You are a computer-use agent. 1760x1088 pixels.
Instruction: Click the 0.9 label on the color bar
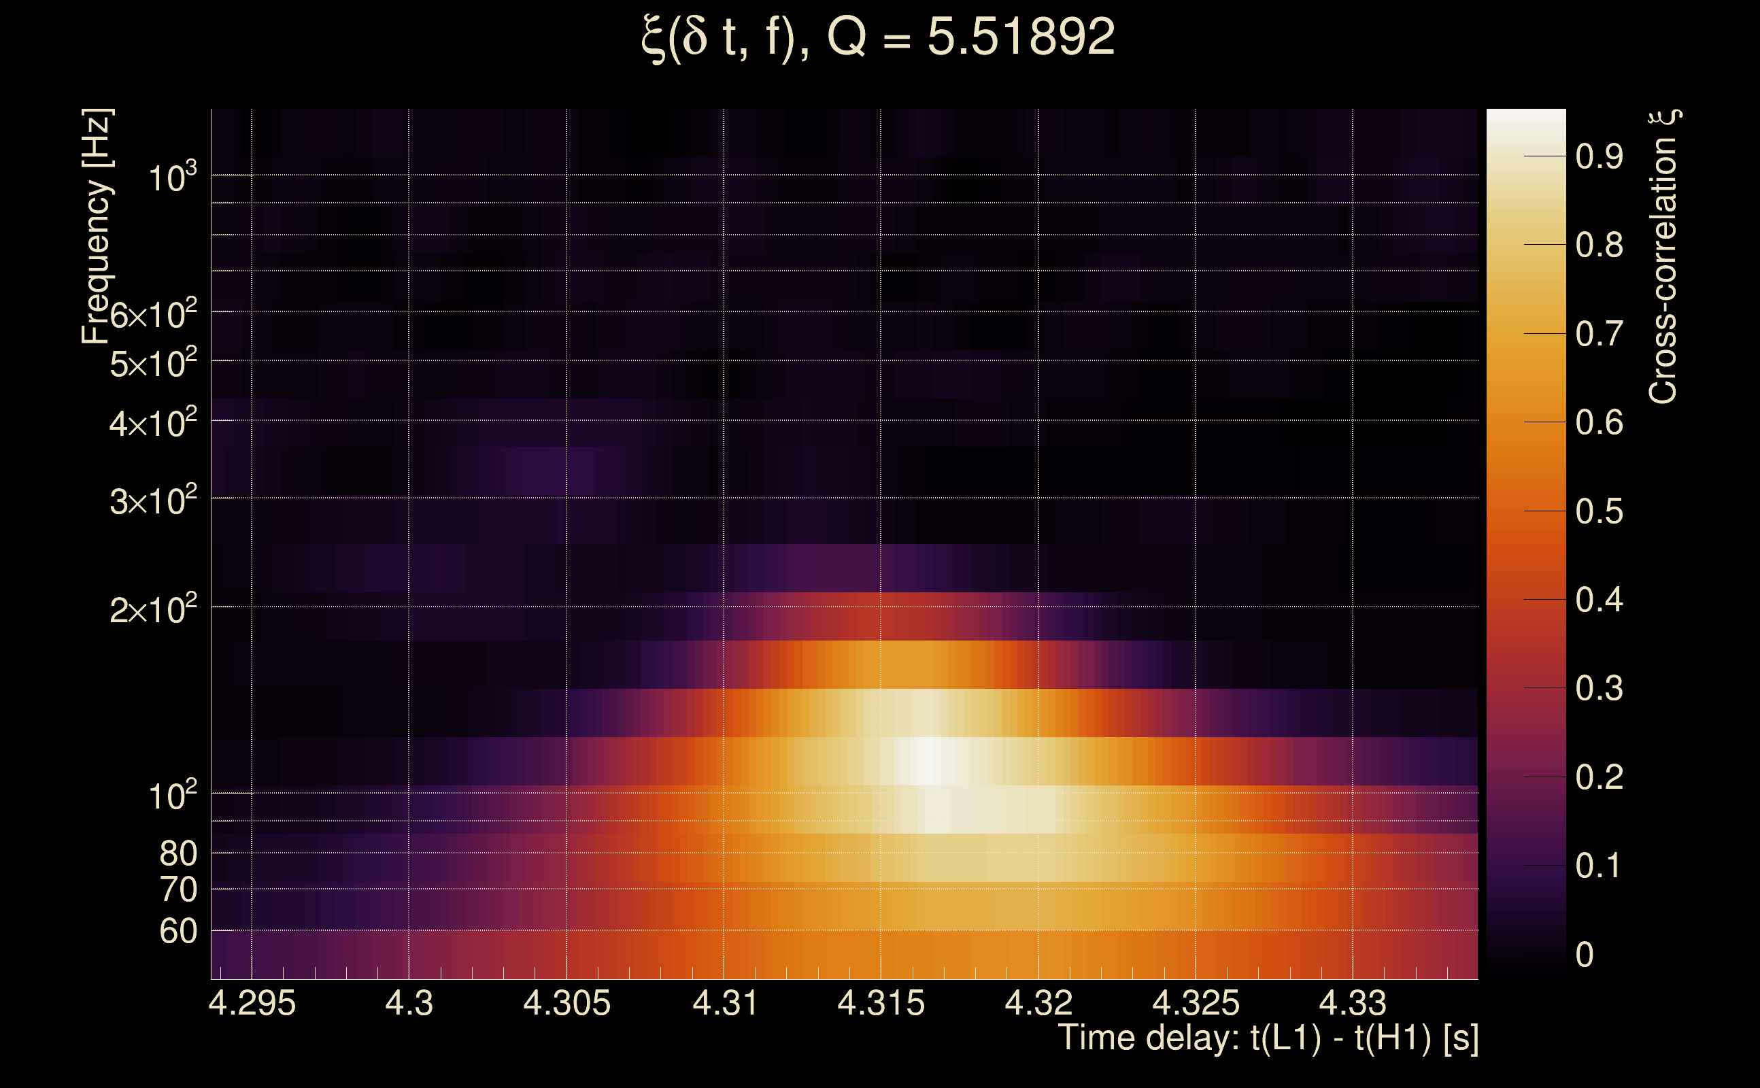coord(1600,157)
